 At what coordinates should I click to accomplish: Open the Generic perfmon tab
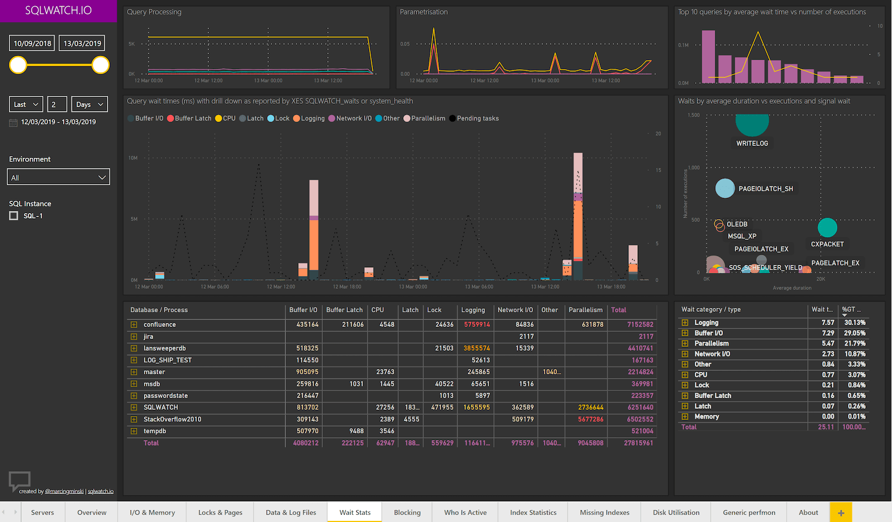tap(749, 513)
